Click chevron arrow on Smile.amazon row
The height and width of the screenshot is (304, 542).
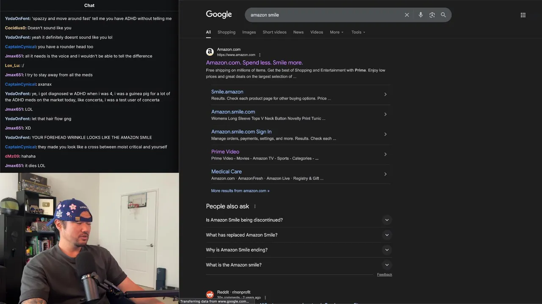pos(385,95)
